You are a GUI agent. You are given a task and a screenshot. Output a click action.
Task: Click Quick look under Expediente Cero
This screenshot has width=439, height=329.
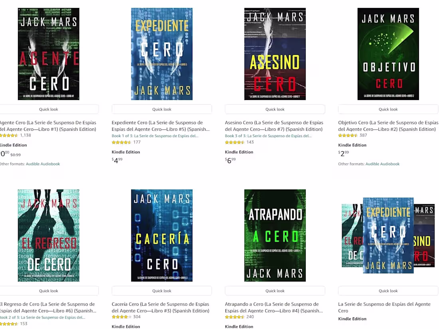click(162, 109)
